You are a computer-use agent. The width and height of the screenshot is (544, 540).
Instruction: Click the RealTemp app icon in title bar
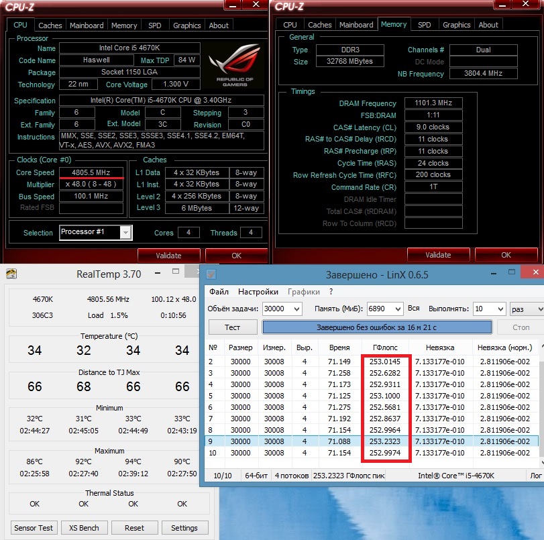pyautogui.click(x=11, y=274)
